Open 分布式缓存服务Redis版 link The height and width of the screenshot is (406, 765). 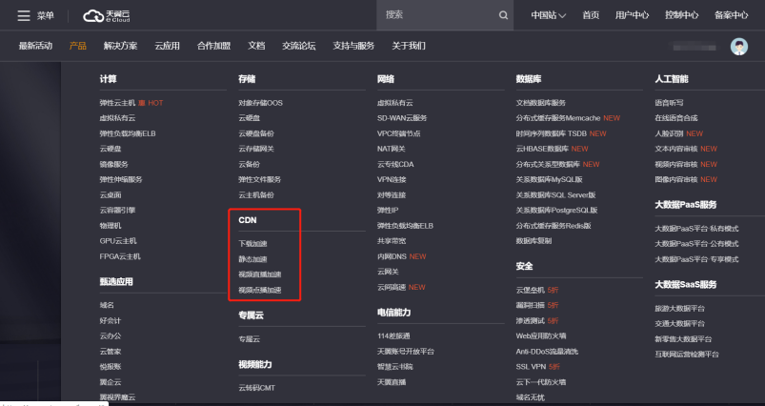(x=554, y=226)
